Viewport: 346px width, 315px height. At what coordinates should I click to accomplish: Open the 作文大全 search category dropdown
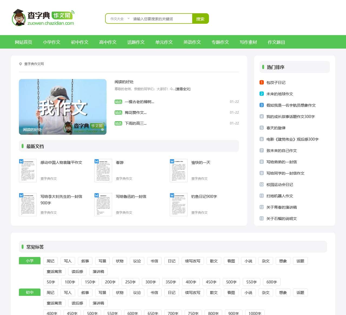(x=119, y=18)
